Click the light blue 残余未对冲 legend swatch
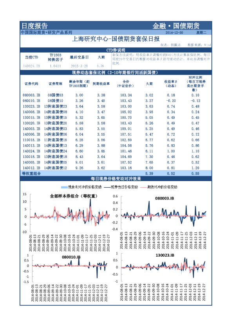The image size is (233, 330). [64, 187]
